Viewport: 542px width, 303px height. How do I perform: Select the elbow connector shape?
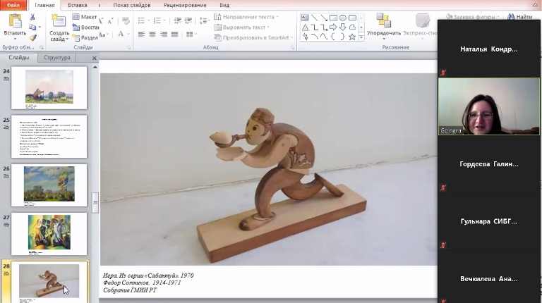point(314,27)
